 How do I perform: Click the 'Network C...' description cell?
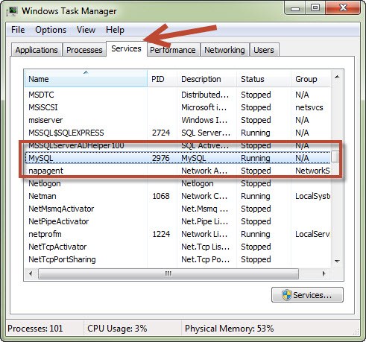click(204, 196)
